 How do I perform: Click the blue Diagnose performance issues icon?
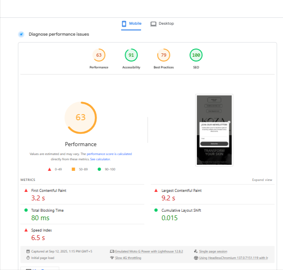(21, 34)
